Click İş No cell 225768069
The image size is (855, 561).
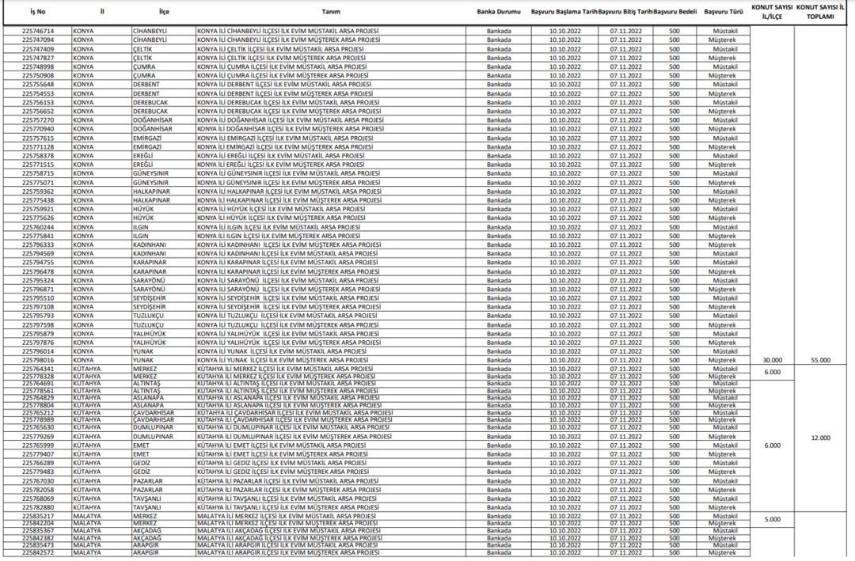(x=38, y=498)
